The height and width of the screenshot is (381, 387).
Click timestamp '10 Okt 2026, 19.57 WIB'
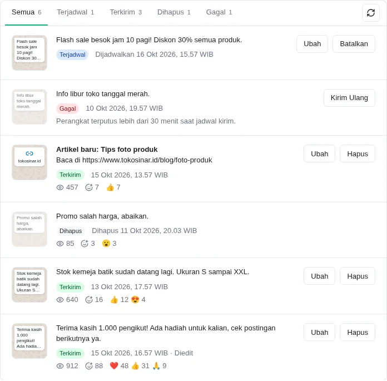click(124, 108)
